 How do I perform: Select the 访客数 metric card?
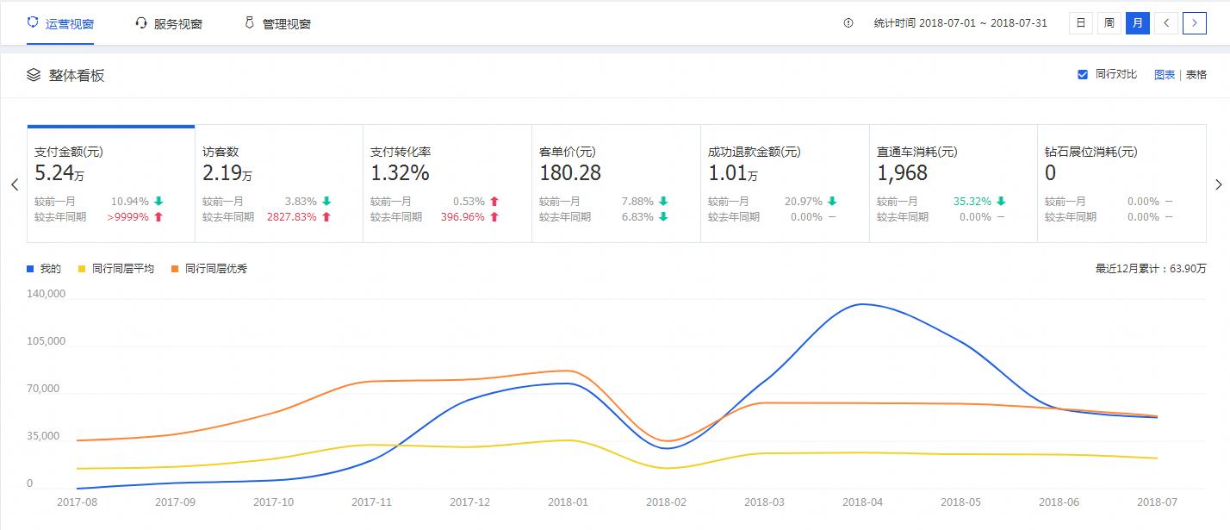pyautogui.click(x=278, y=183)
